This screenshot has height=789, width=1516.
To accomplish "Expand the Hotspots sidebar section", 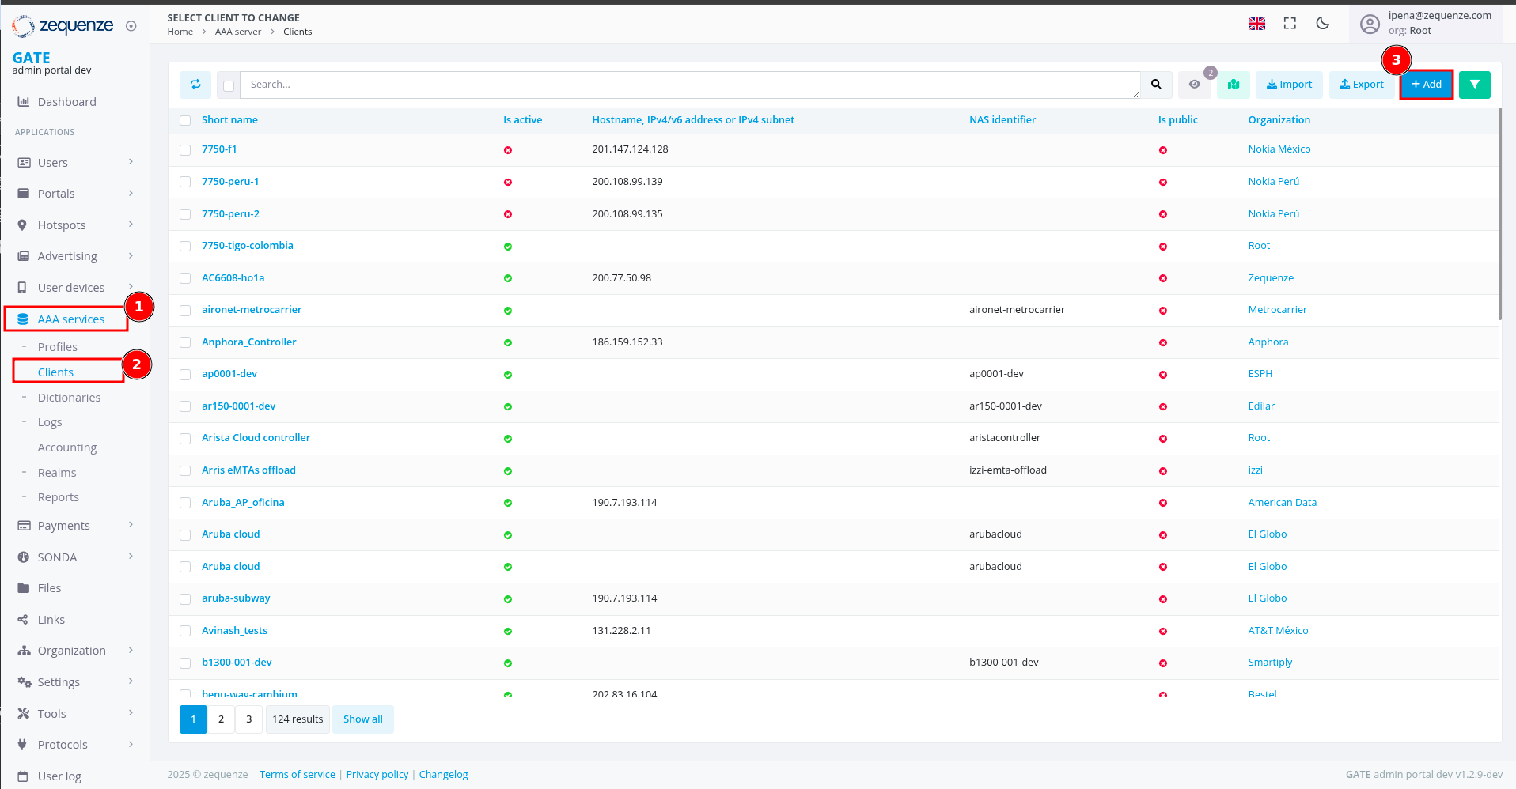I will 75,225.
